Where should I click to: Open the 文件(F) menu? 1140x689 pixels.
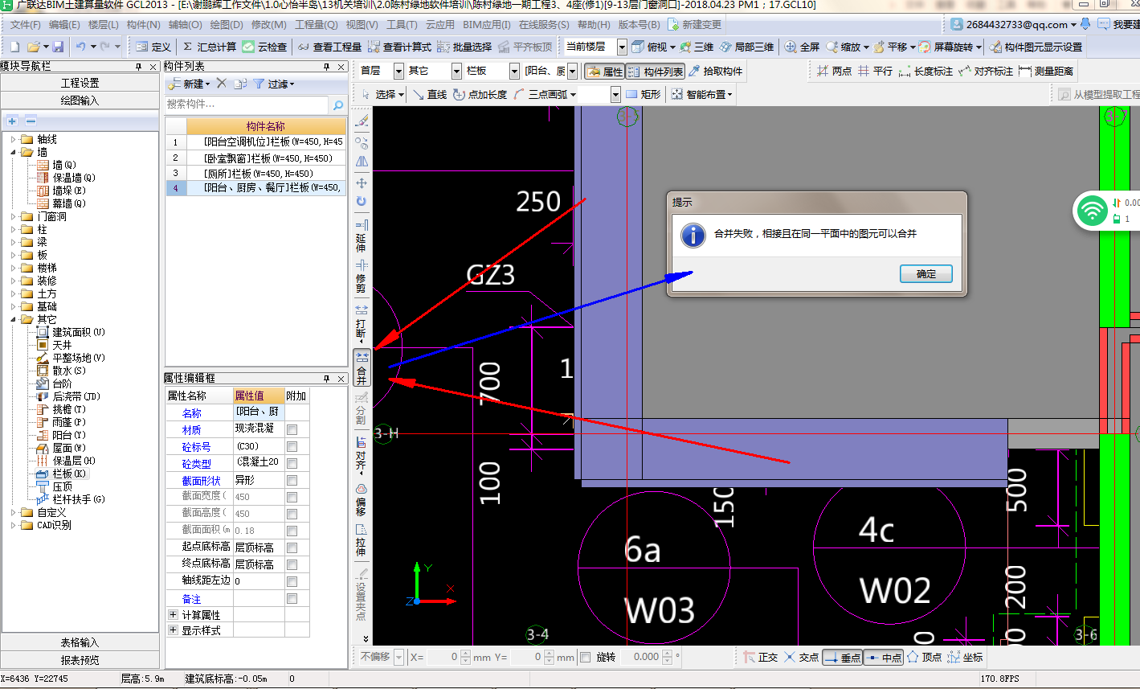(x=26, y=25)
